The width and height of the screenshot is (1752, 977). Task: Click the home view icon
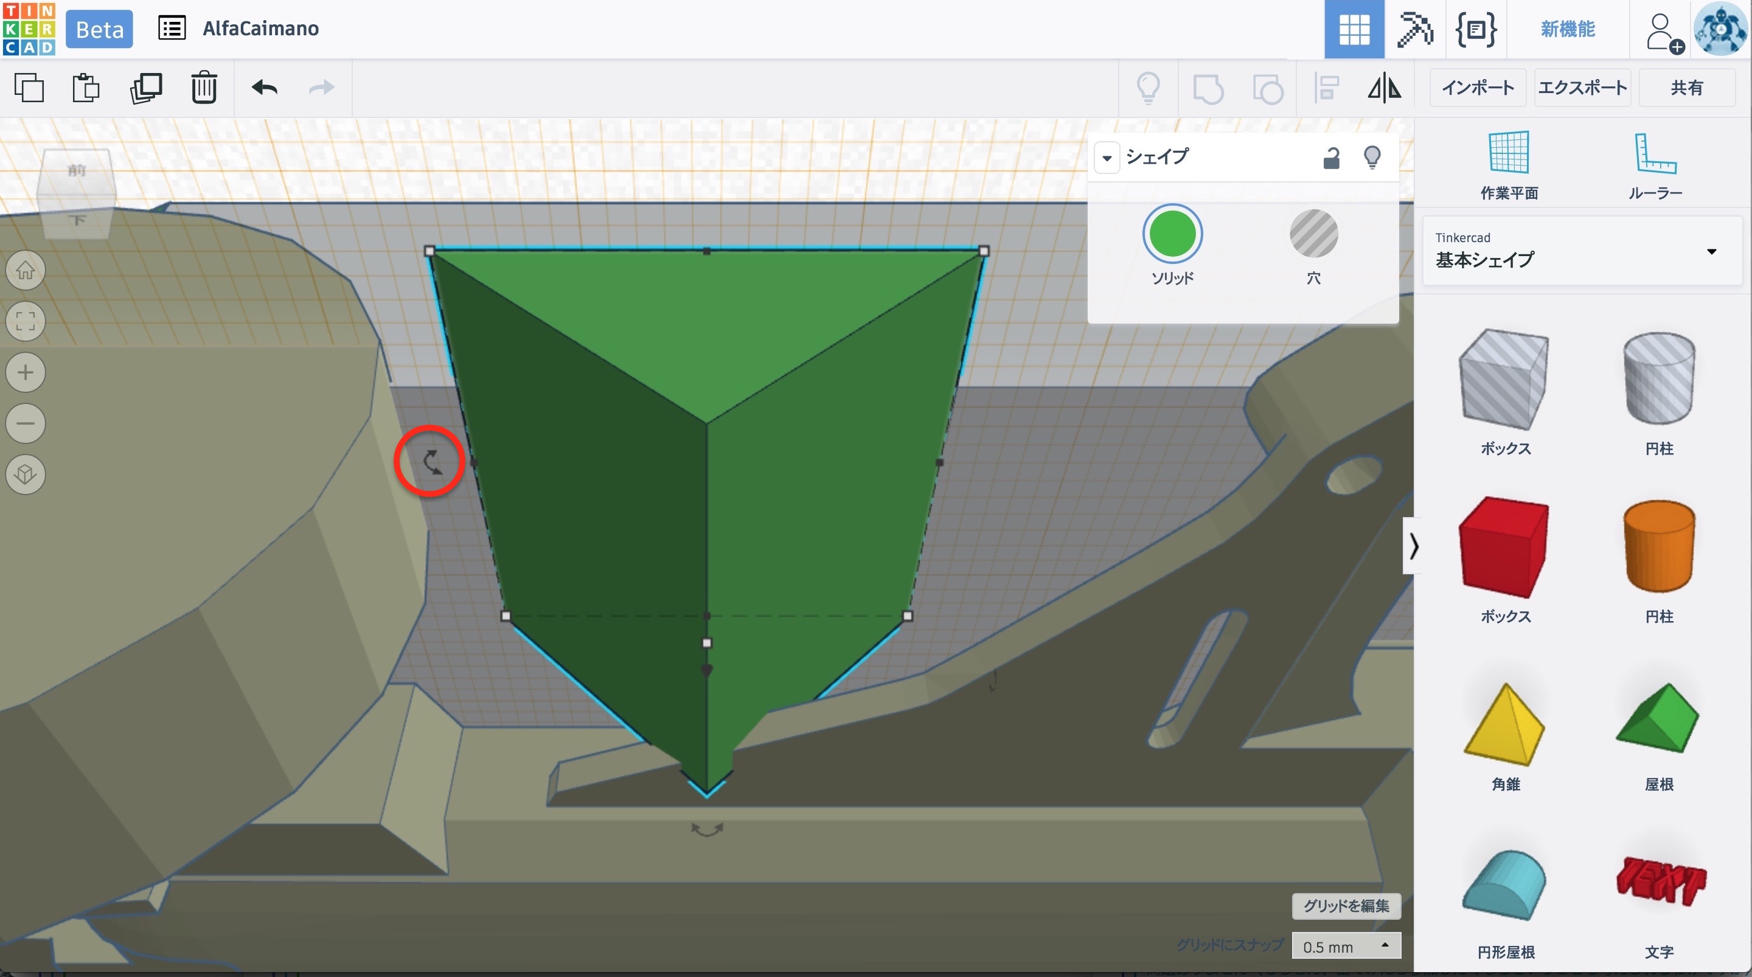pyautogui.click(x=26, y=270)
